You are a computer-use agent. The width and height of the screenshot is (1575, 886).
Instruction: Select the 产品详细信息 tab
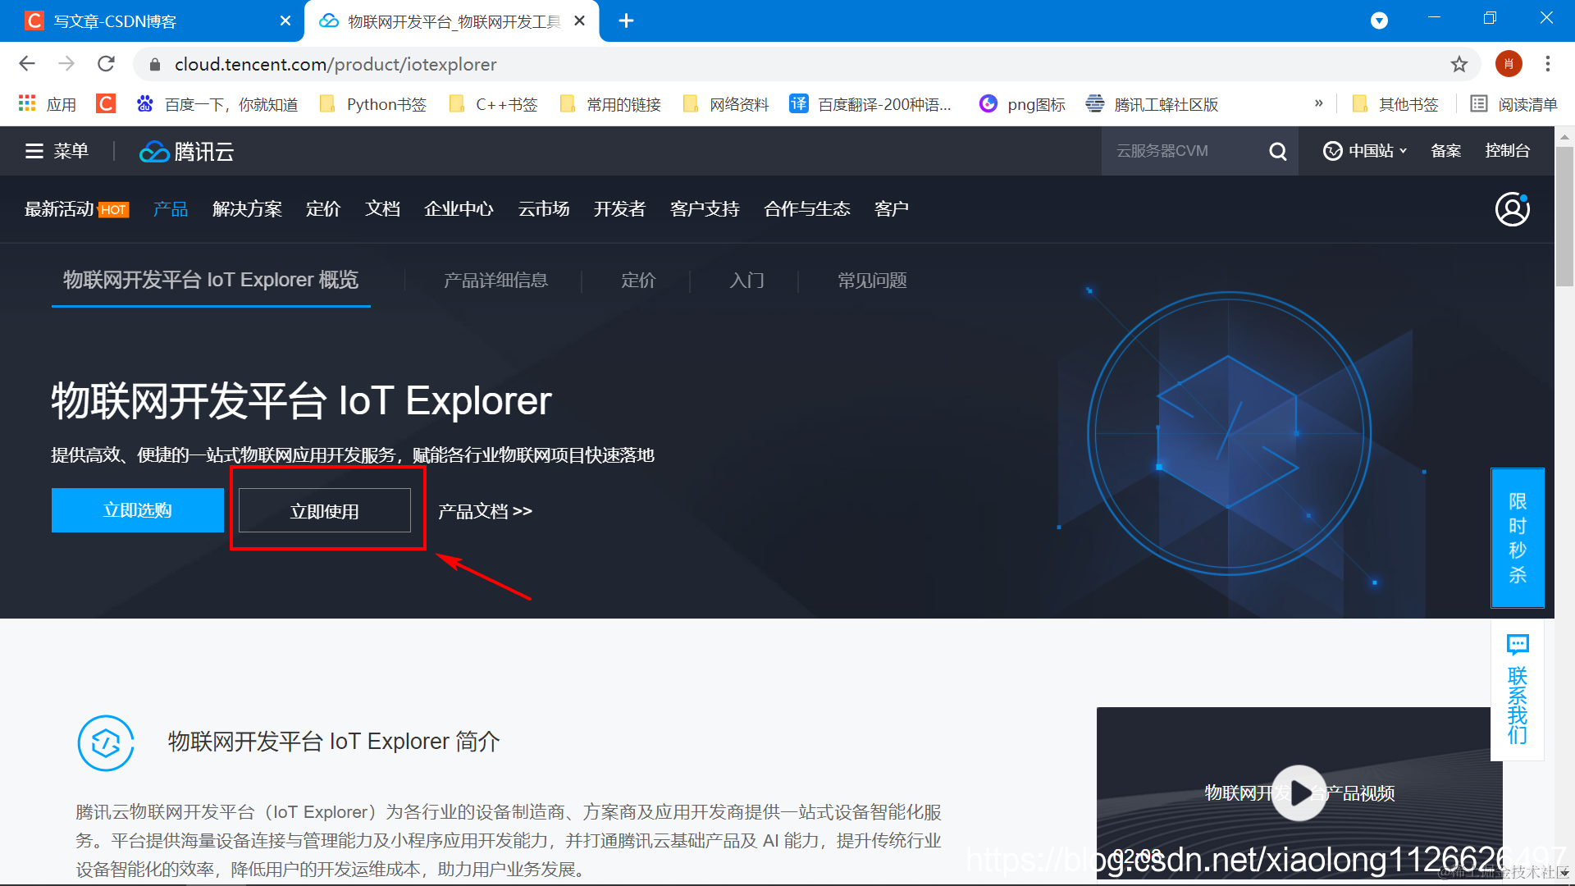tap(495, 281)
